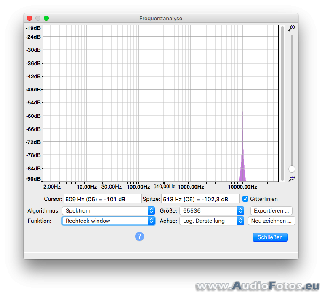The height and width of the screenshot is (293, 322).
Task: Open the Funktion Rechteck window dropdown
Action: (x=109, y=221)
